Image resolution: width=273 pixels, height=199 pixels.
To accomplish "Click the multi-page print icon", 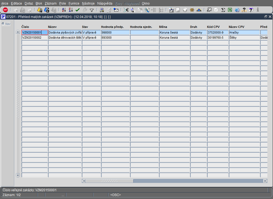I will pyautogui.click(x=109, y=10).
